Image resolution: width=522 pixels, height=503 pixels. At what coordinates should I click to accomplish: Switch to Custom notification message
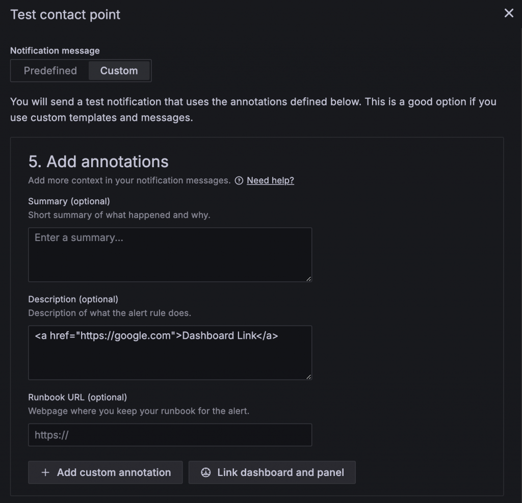(119, 71)
